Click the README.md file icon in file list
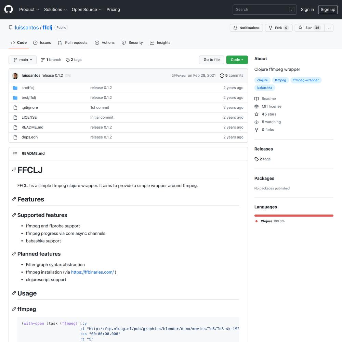342x342 pixels. pyautogui.click(x=15, y=127)
